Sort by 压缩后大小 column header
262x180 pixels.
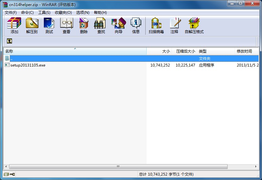(x=184, y=51)
